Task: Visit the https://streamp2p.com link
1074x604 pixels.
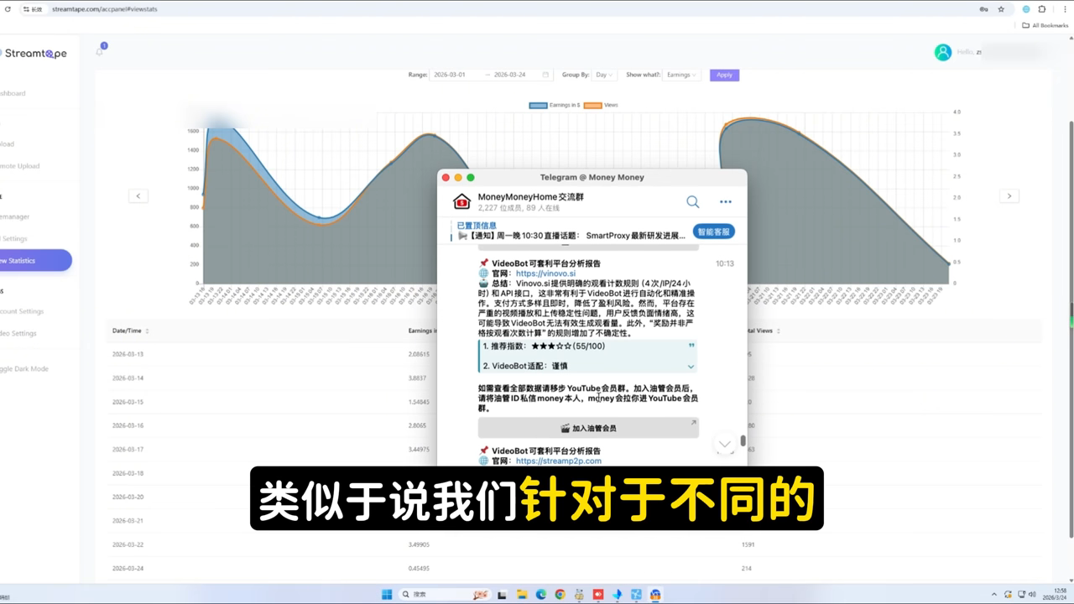Action: [x=558, y=461]
